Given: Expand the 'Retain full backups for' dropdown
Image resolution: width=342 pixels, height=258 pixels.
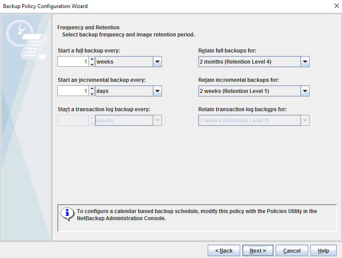Looking at the screenshot, I should click(x=305, y=62).
